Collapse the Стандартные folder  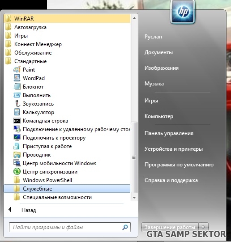click(67, 61)
